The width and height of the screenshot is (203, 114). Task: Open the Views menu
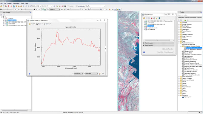click(22, 3)
